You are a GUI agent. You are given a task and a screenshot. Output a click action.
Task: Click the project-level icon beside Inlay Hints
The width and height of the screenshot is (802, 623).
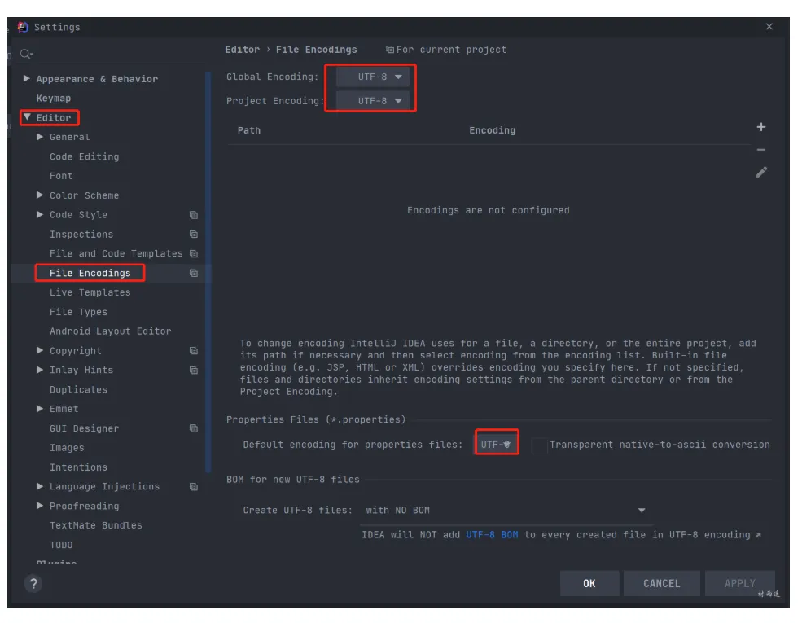coord(193,371)
